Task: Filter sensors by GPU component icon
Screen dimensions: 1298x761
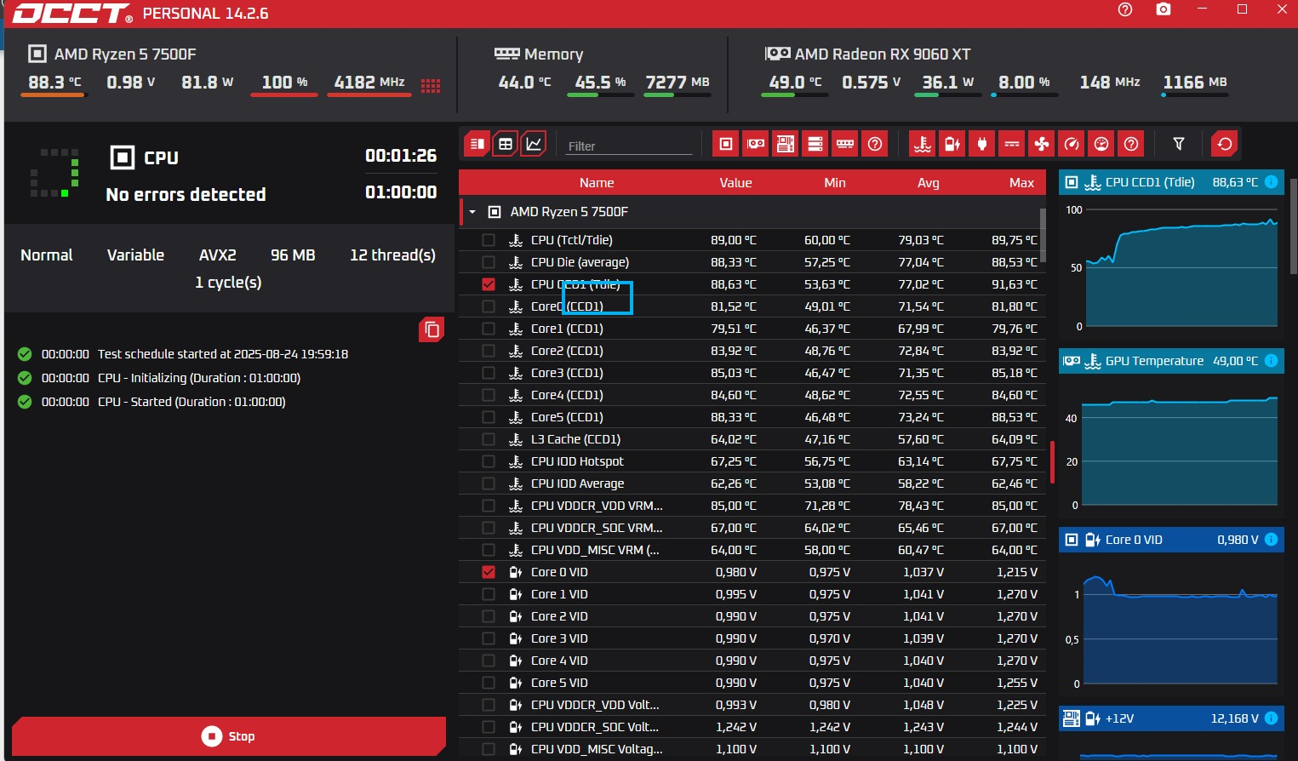Action: pyautogui.click(x=756, y=144)
